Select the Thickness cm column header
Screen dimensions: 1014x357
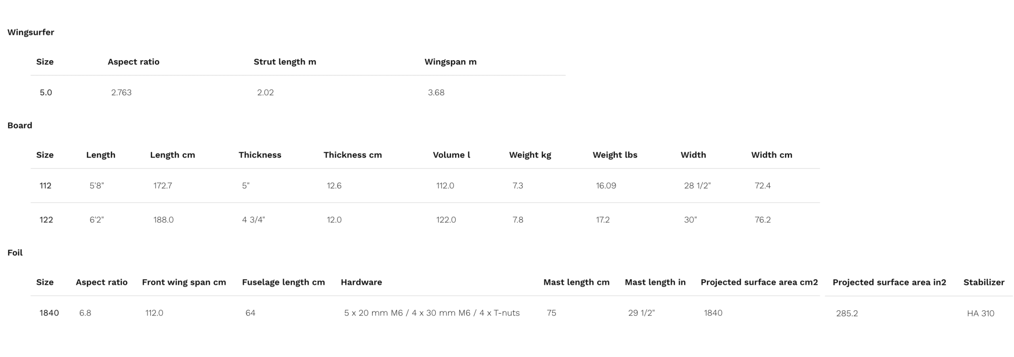tap(353, 155)
